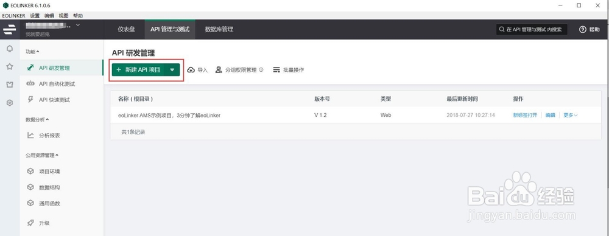Collapse the 数据分析 section
Screen dimensions: 609x236
click(x=37, y=120)
